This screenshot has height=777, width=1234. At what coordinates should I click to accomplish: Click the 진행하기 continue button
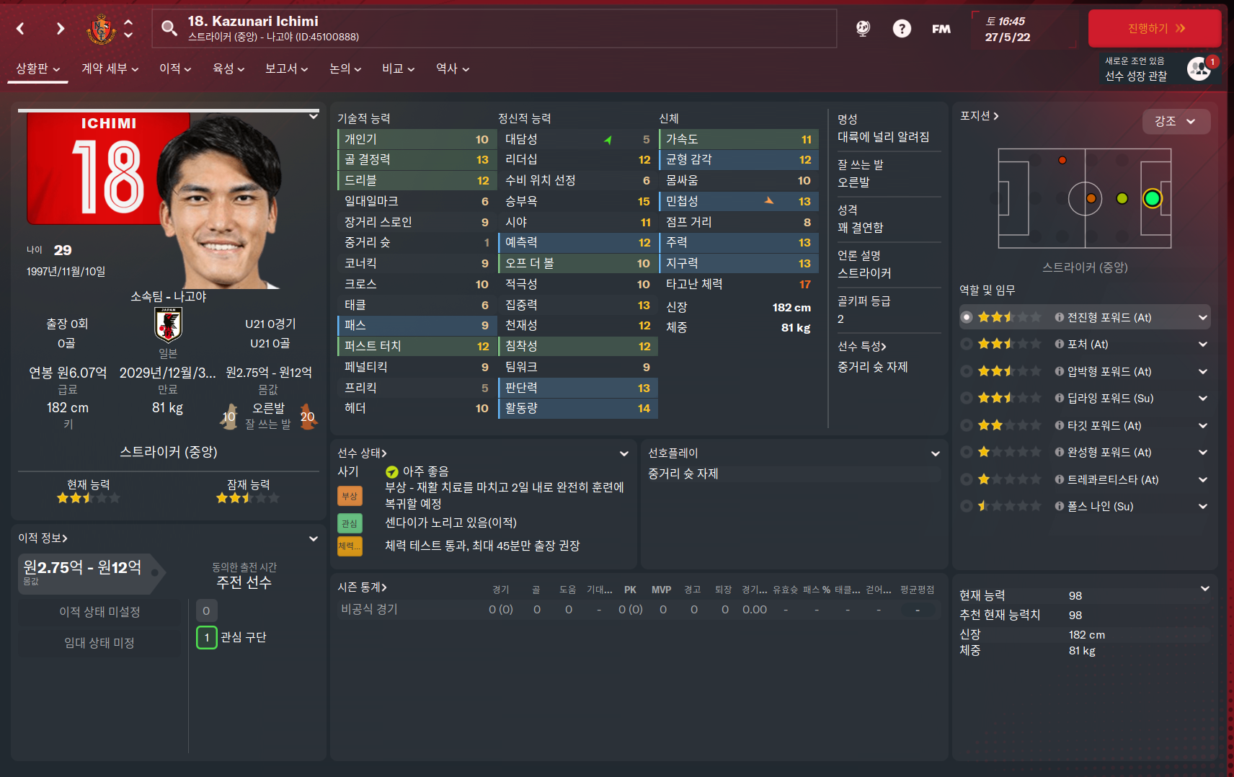[1155, 29]
